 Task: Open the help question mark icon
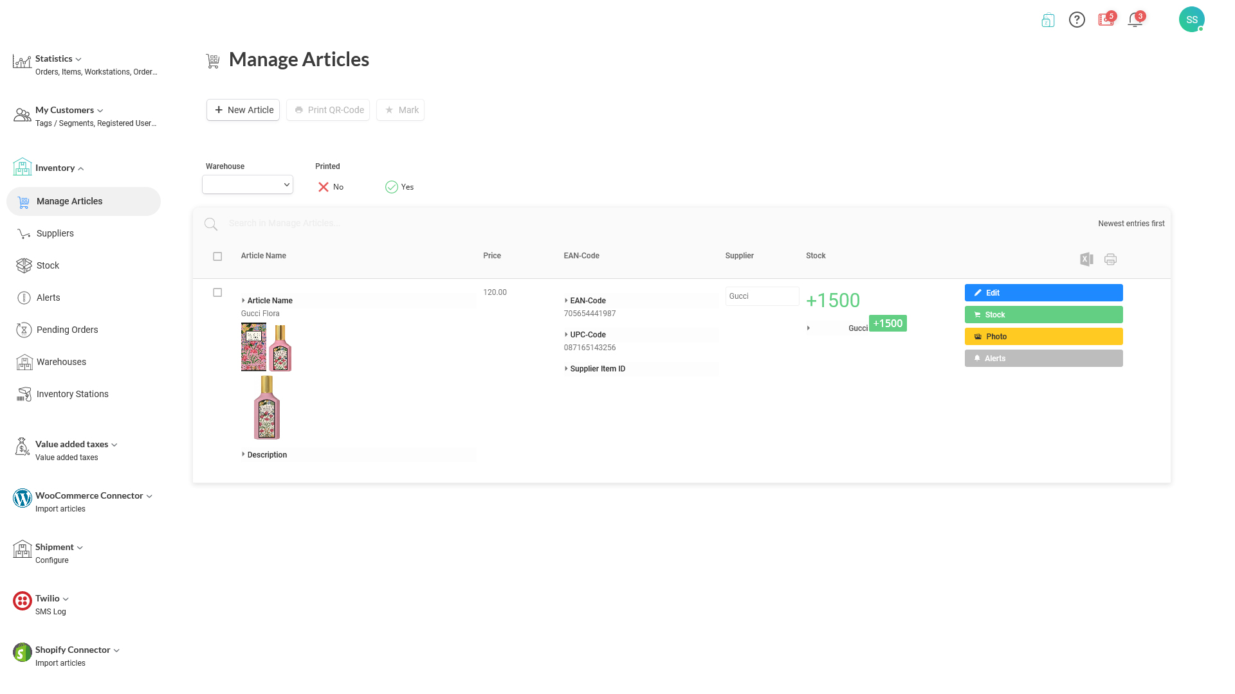[1077, 20]
